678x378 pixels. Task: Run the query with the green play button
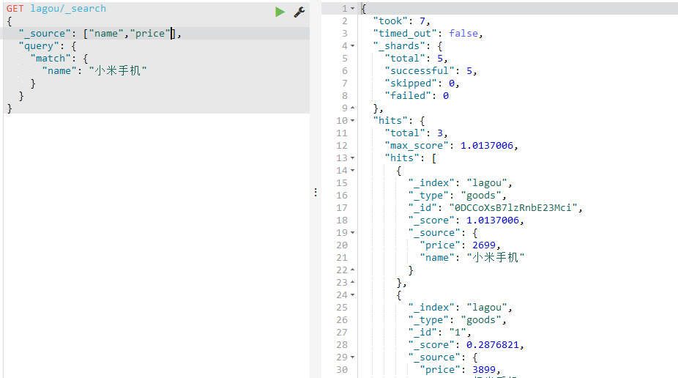pos(280,12)
